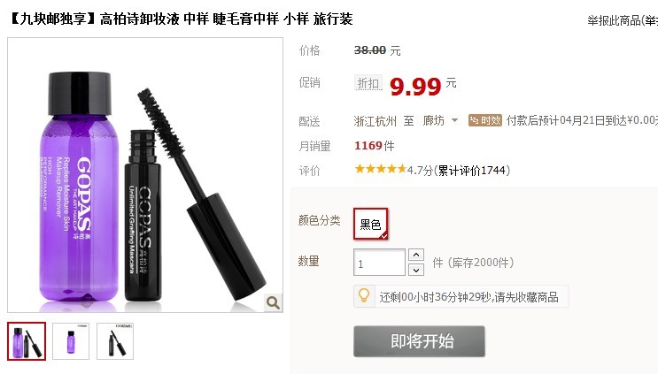Open the 举报此商品 report link

(x=623, y=20)
